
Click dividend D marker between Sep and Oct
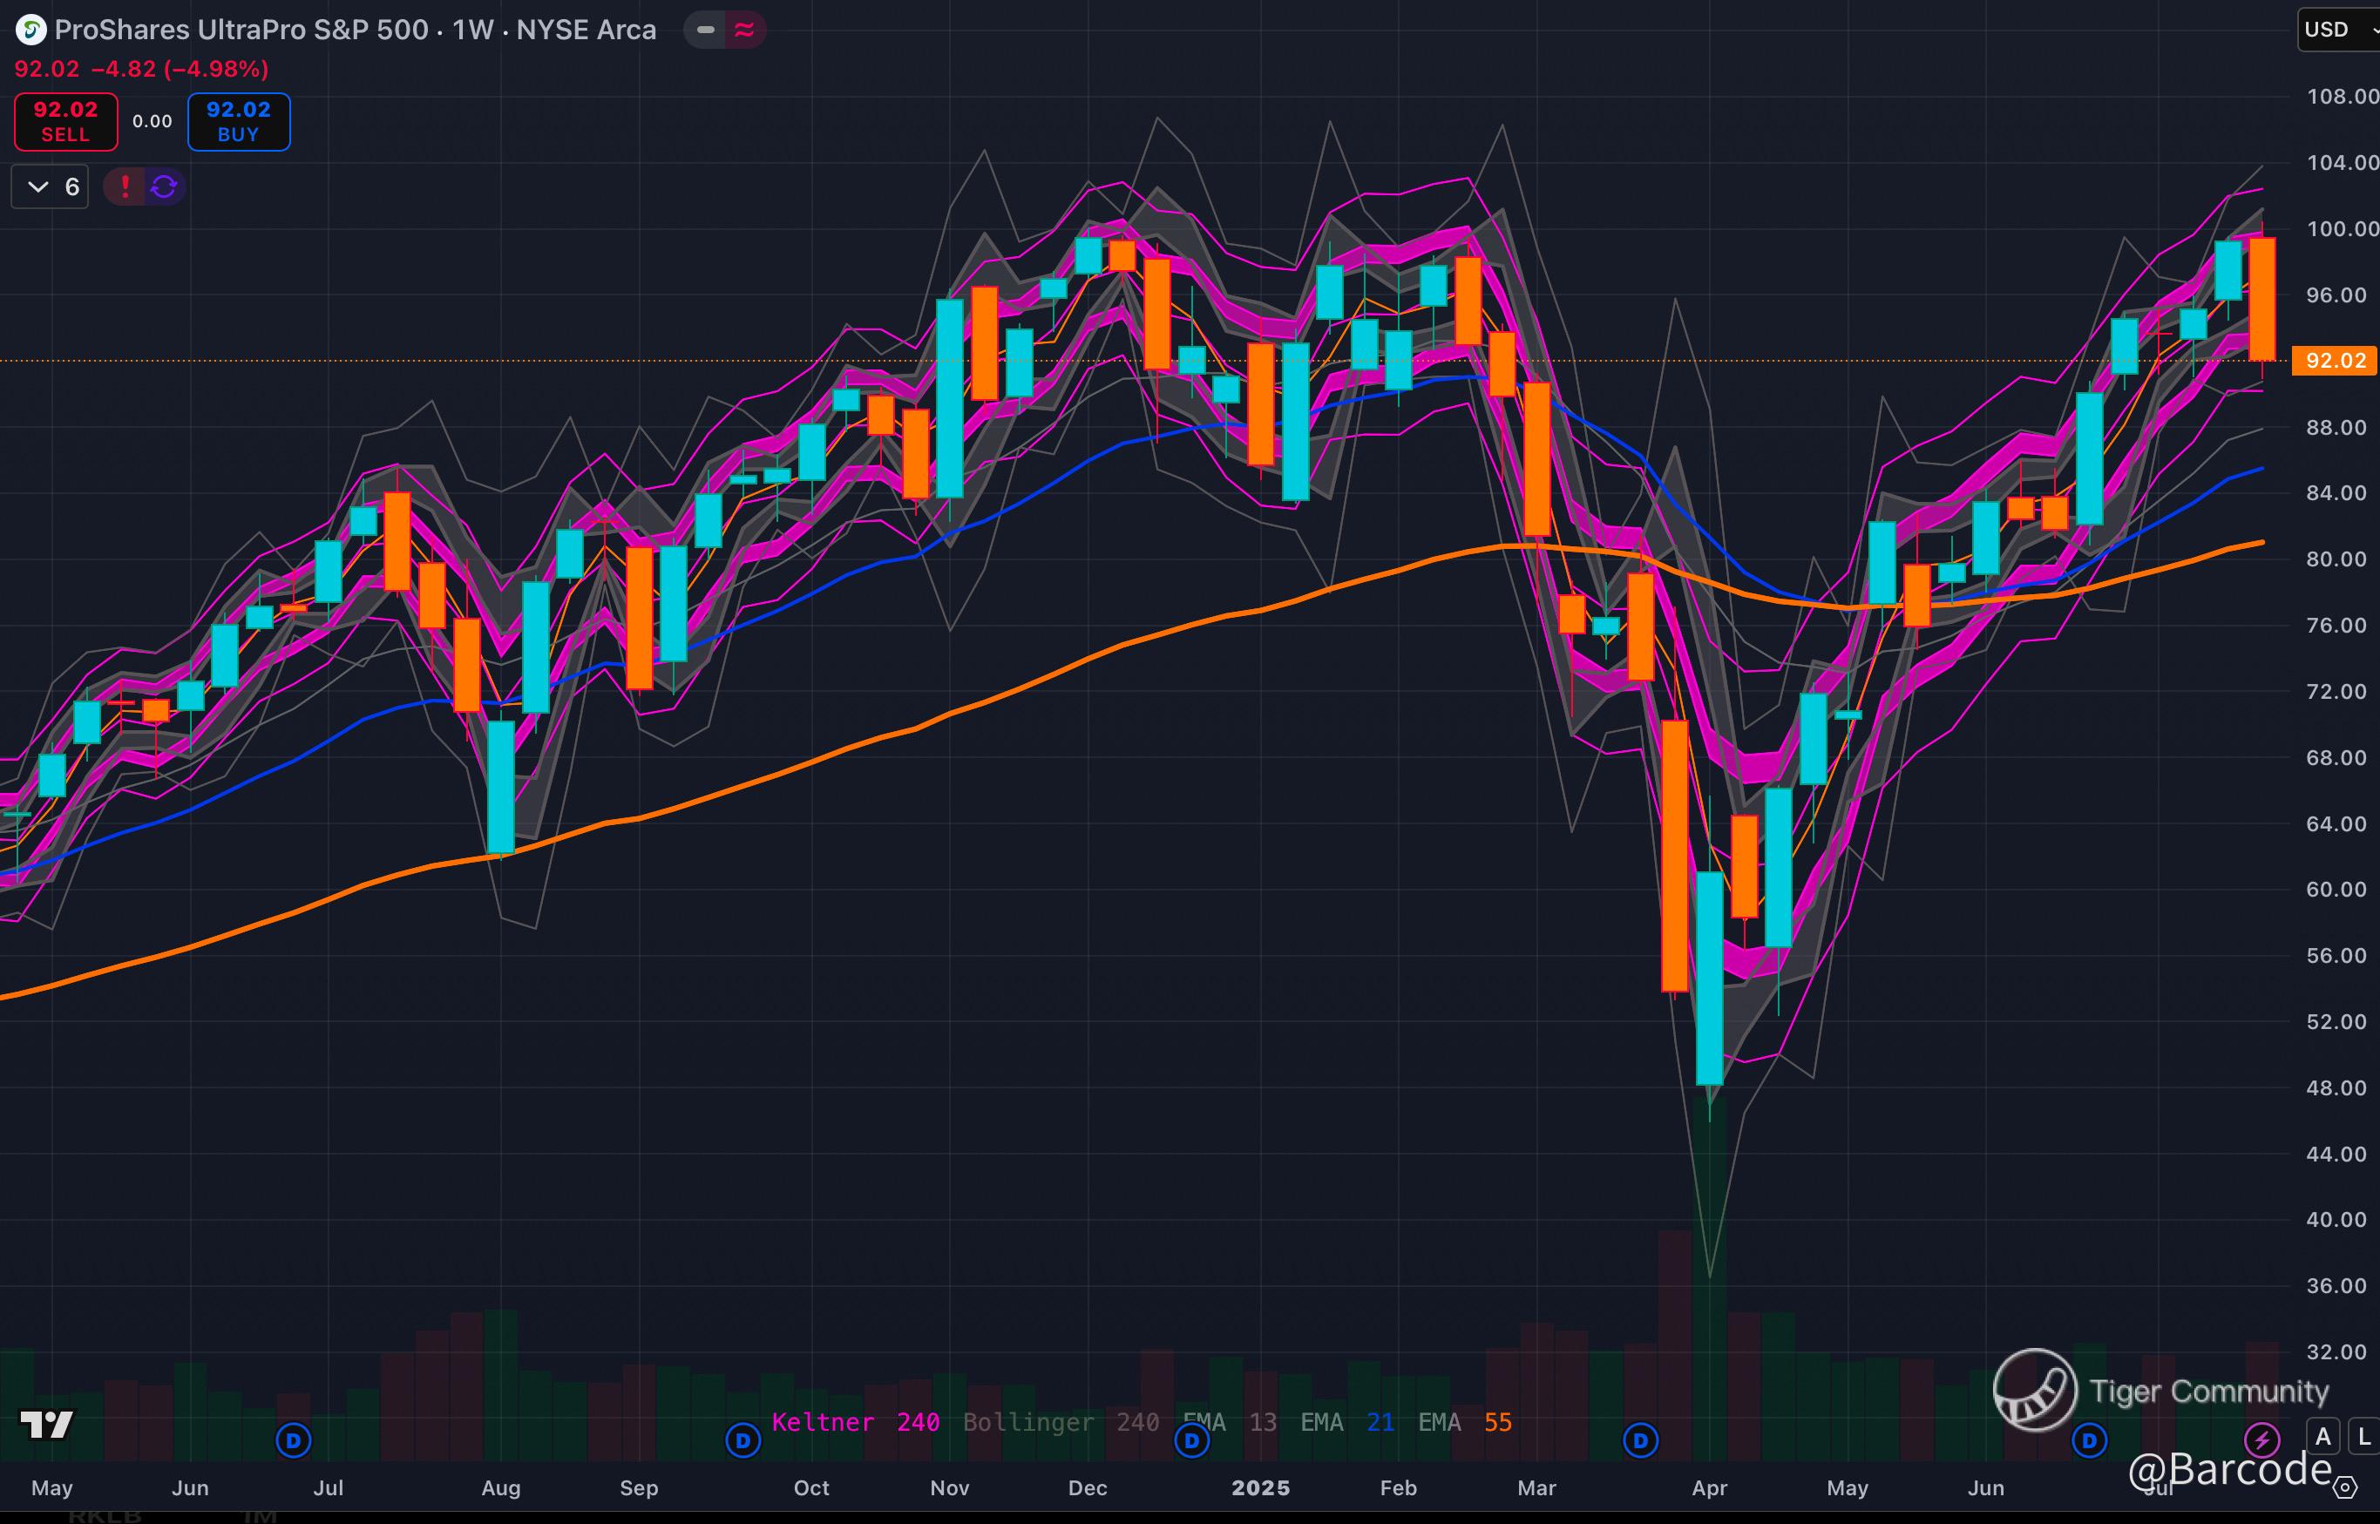coord(743,1439)
